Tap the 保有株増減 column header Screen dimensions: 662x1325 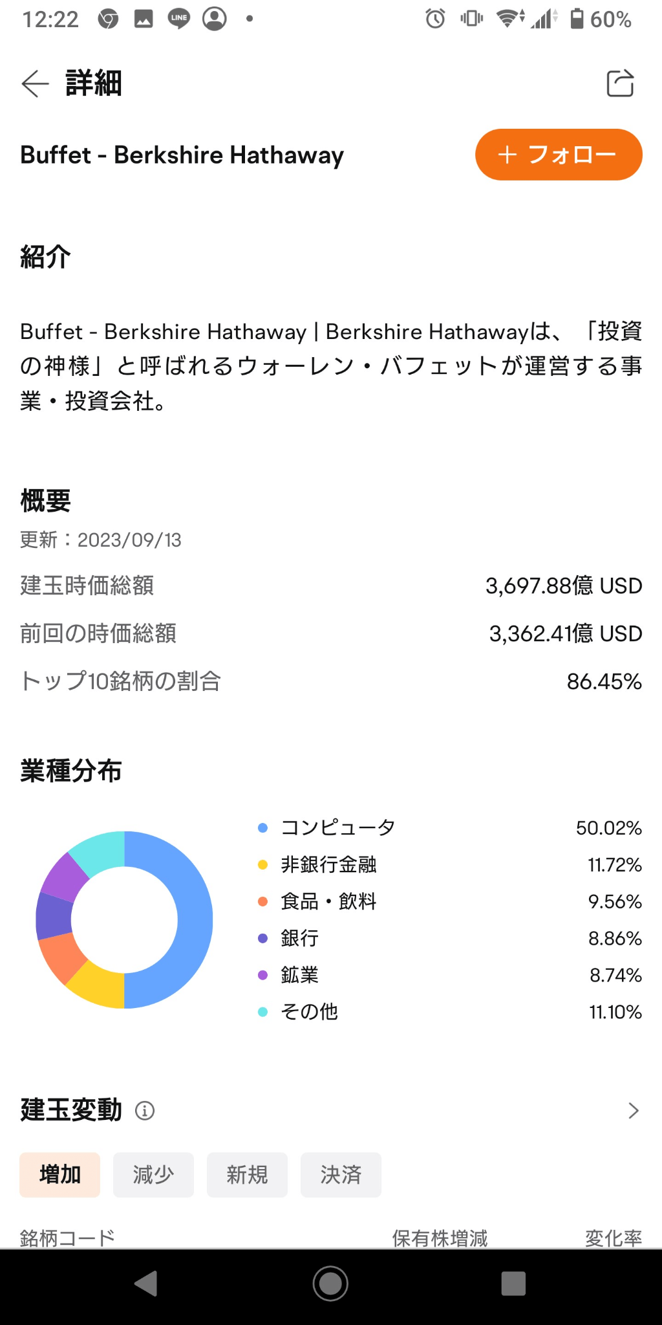[440, 1238]
